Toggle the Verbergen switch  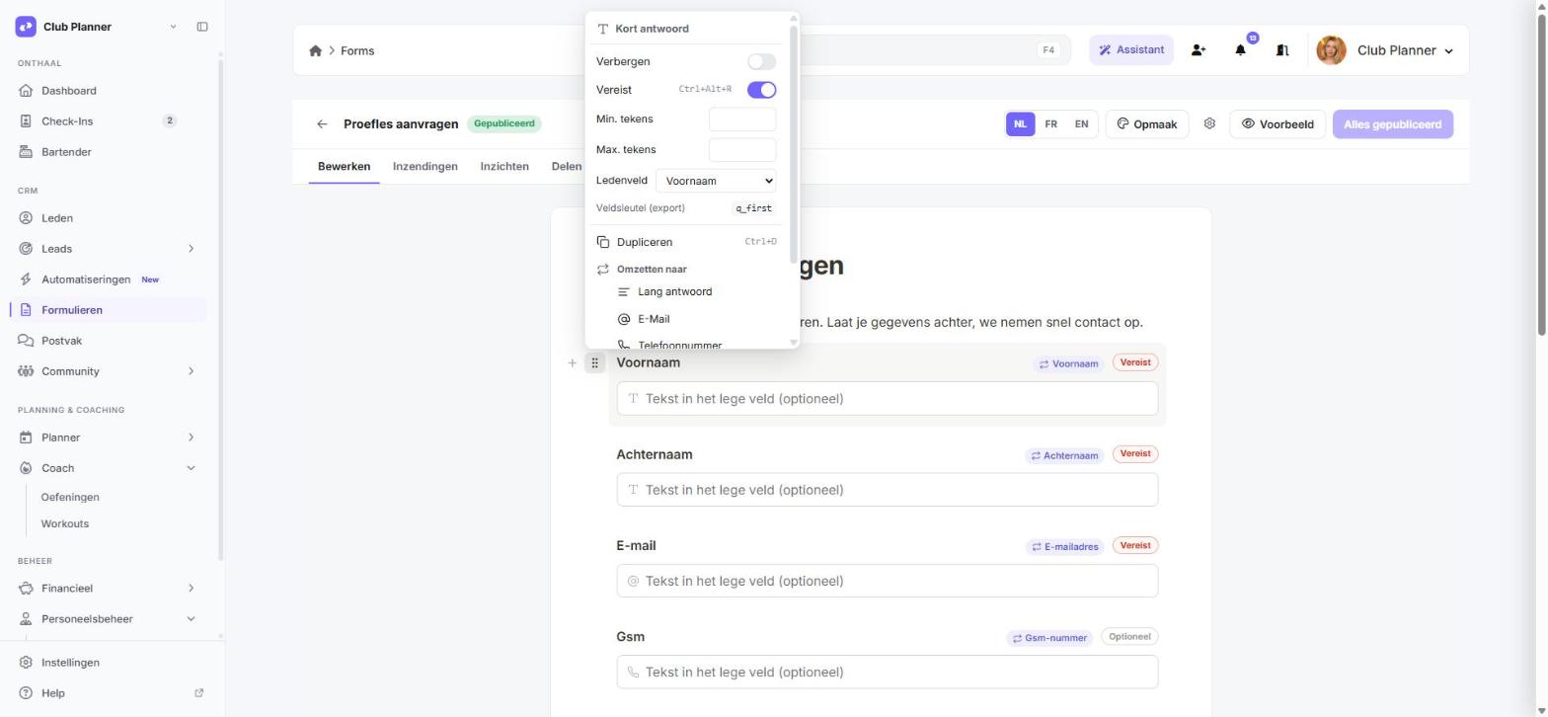(x=761, y=61)
